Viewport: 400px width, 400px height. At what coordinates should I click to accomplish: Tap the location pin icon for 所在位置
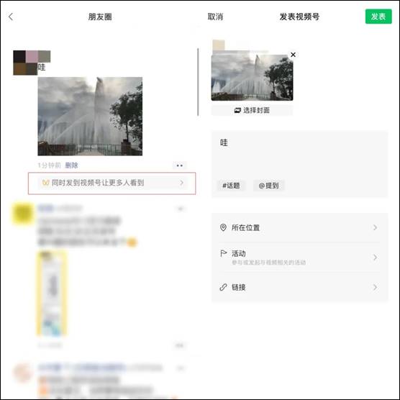click(223, 227)
